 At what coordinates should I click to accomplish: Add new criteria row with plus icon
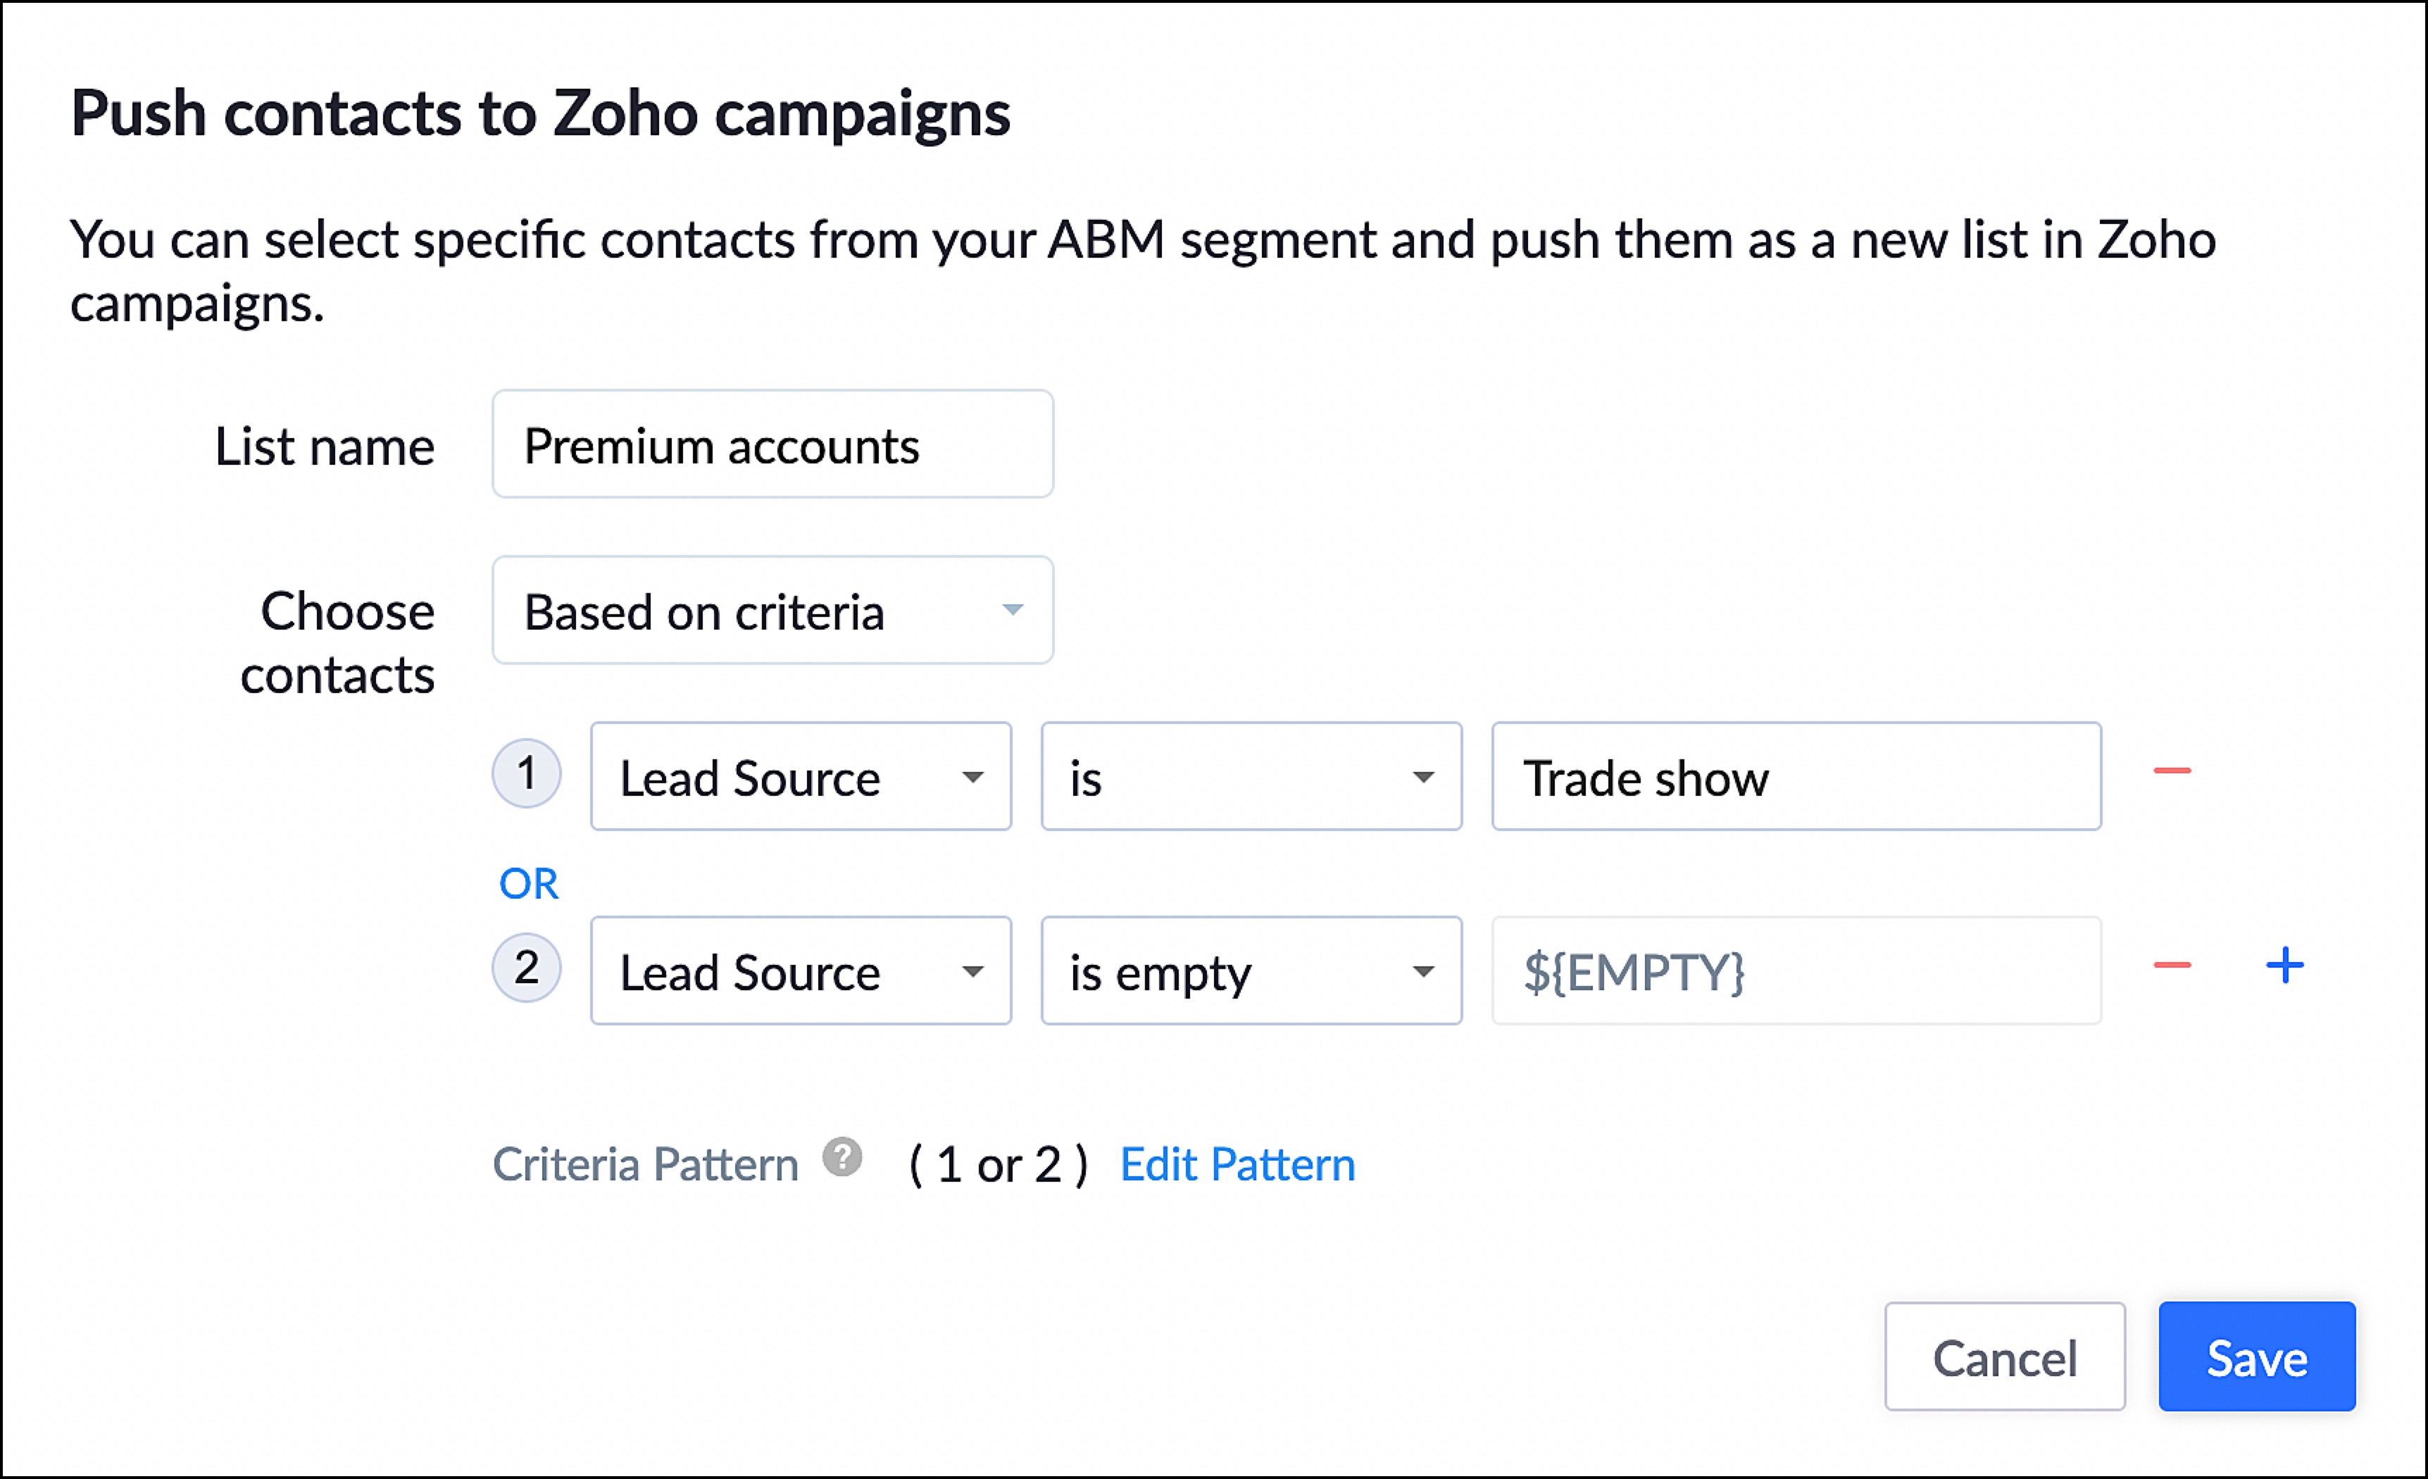click(2285, 966)
